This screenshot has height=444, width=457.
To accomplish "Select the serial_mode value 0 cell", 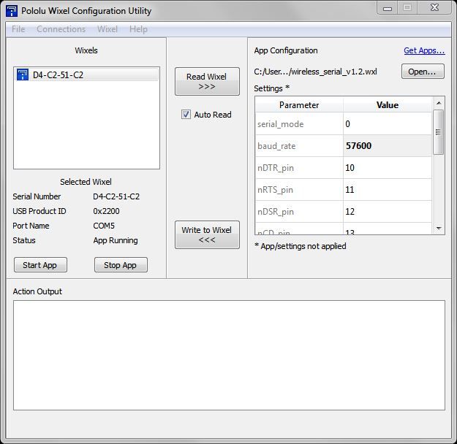I will coord(388,124).
